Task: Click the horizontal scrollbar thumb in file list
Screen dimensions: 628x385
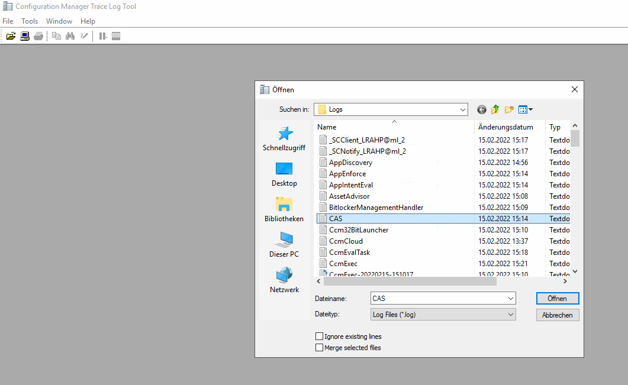Action: 410,282
